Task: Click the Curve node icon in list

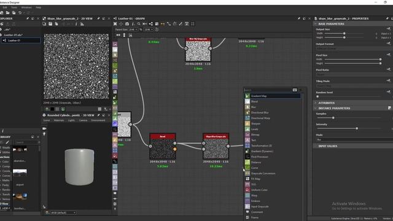Action: tap(247, 168)
